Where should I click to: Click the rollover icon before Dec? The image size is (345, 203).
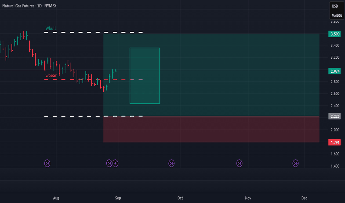pyautogui.click(x=295, y=163)
